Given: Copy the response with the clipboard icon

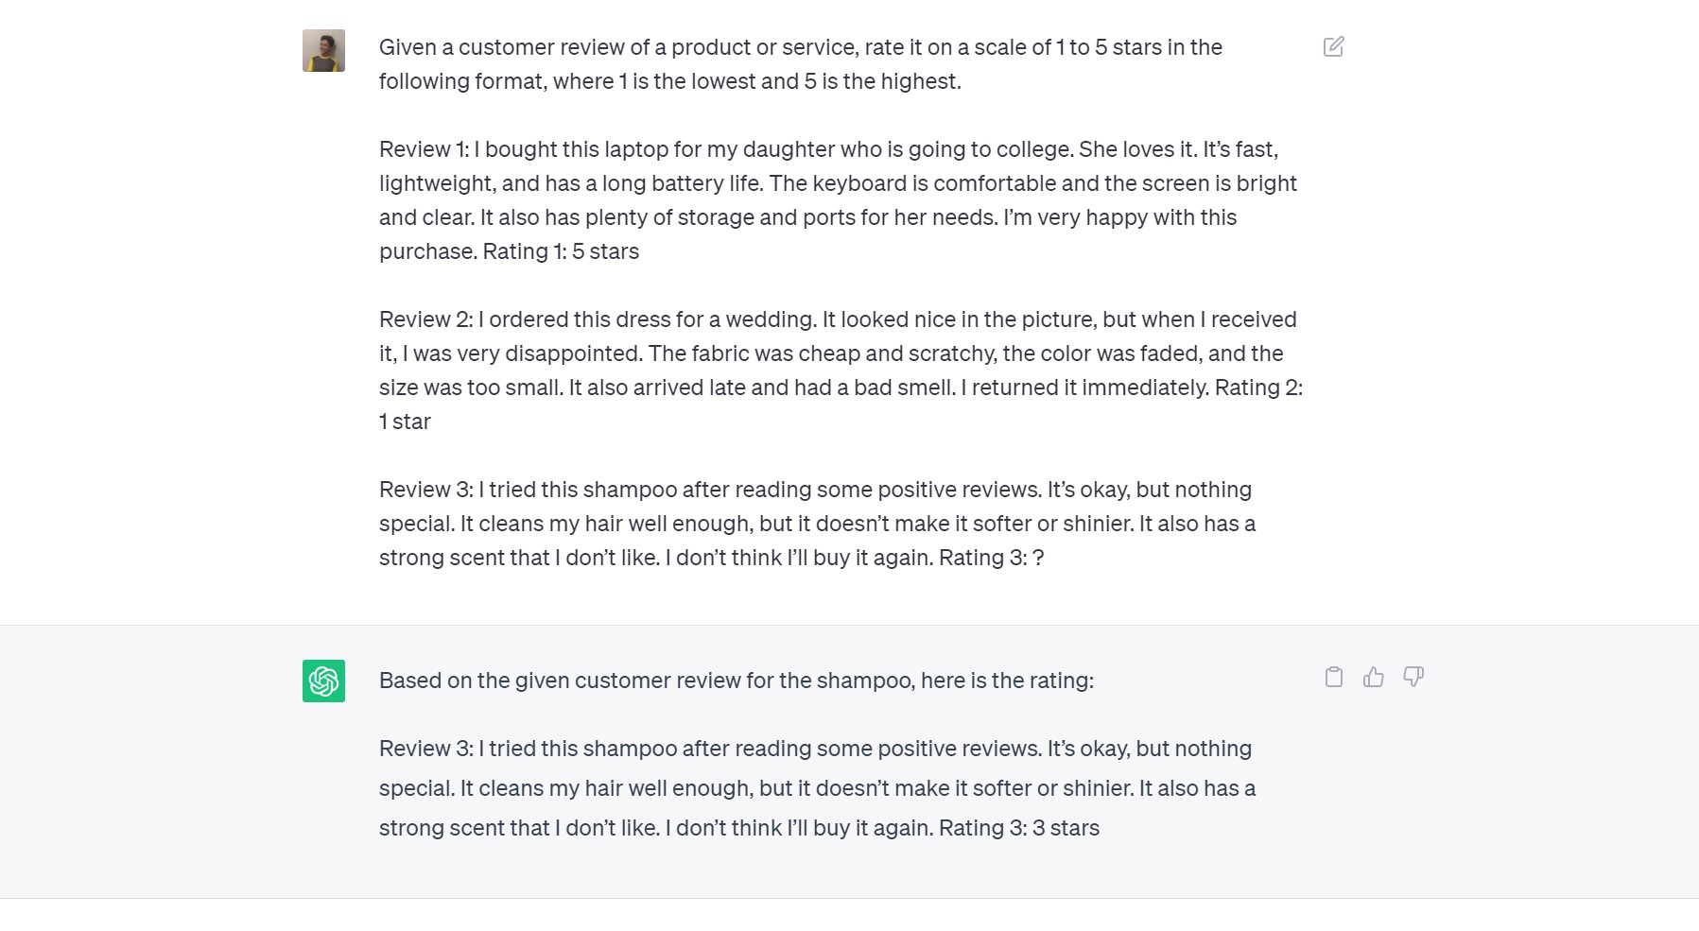Looking at the screenshot, I should (x=1333, y=677).
